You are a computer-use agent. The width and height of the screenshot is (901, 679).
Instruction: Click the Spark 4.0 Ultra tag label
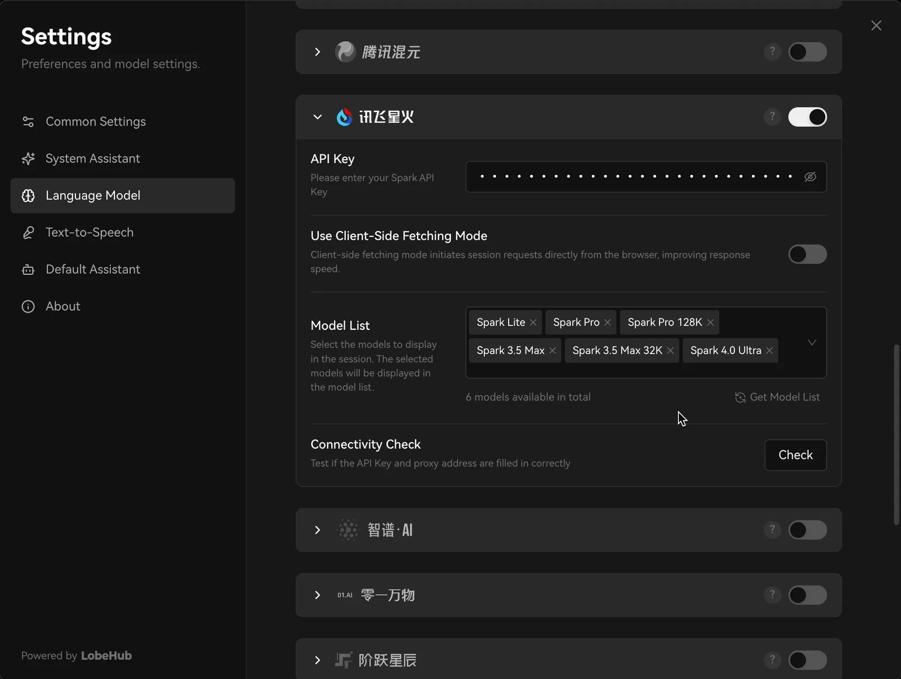click(726, 351)
